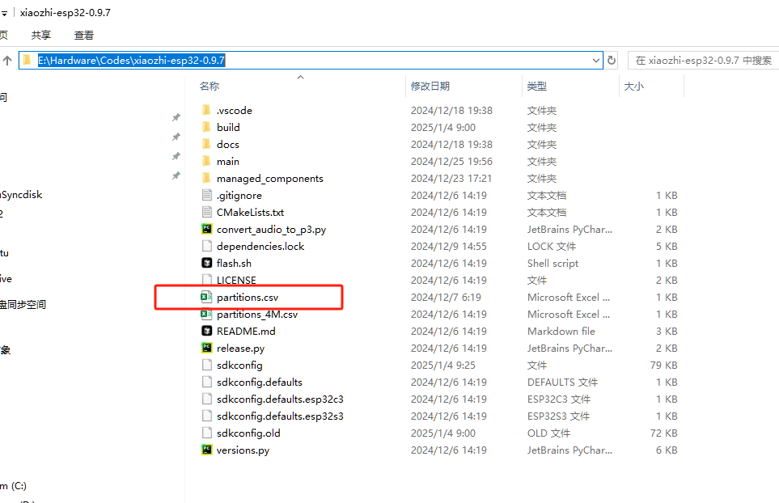Sort files by the 大小 column header
This screenshot has width=779, height=503.
[x=634, y=86]
